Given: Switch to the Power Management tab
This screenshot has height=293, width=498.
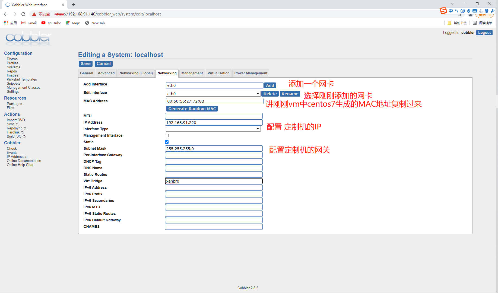Looking at the screenshot, I should 251,73.
